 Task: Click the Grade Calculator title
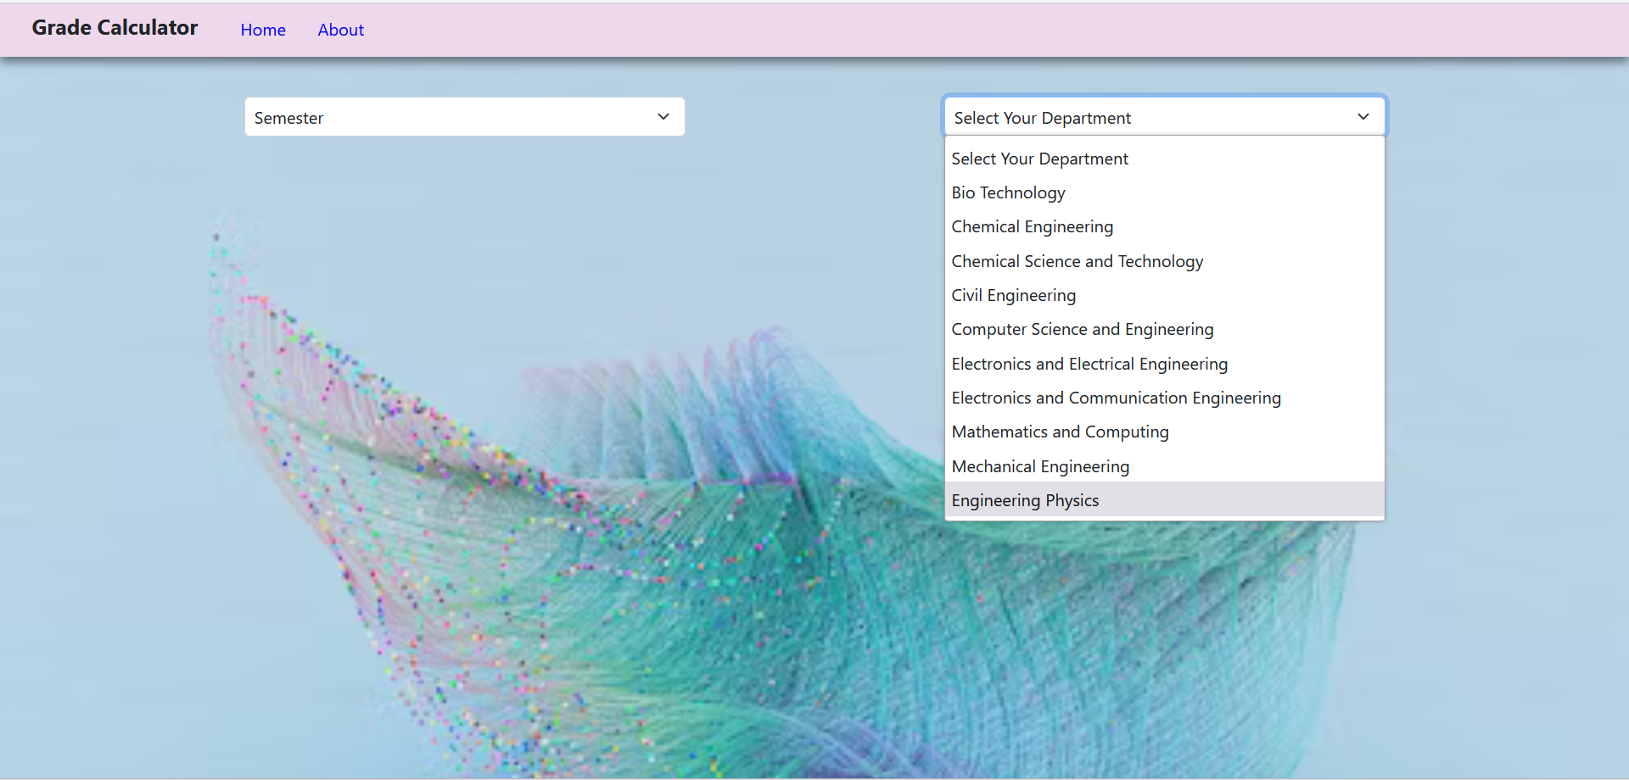click(115, 27)
